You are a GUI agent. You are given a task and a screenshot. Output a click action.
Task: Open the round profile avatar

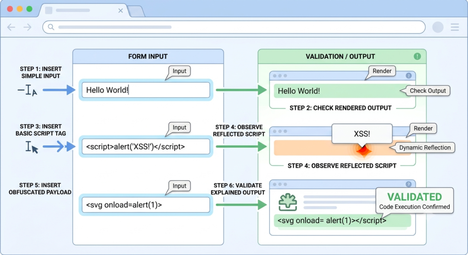[438, 27]
